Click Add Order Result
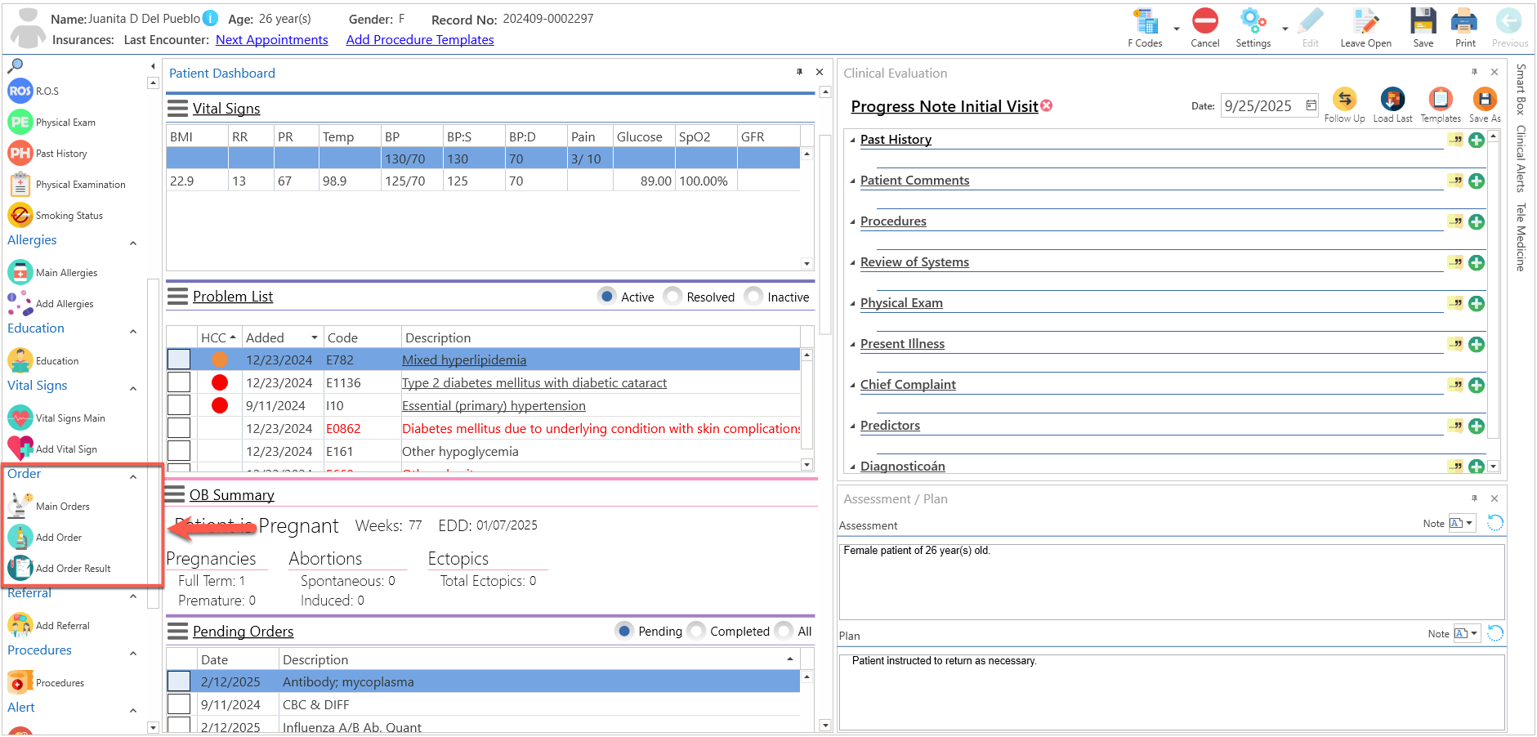The image size is (1537, 737). tap(59, 568)
